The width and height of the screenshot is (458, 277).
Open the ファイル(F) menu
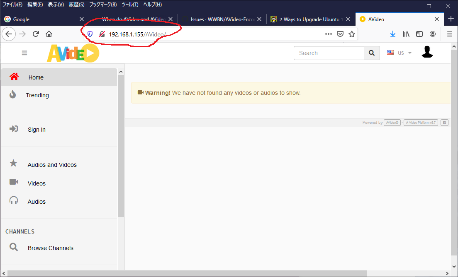[x=12, y=5]
